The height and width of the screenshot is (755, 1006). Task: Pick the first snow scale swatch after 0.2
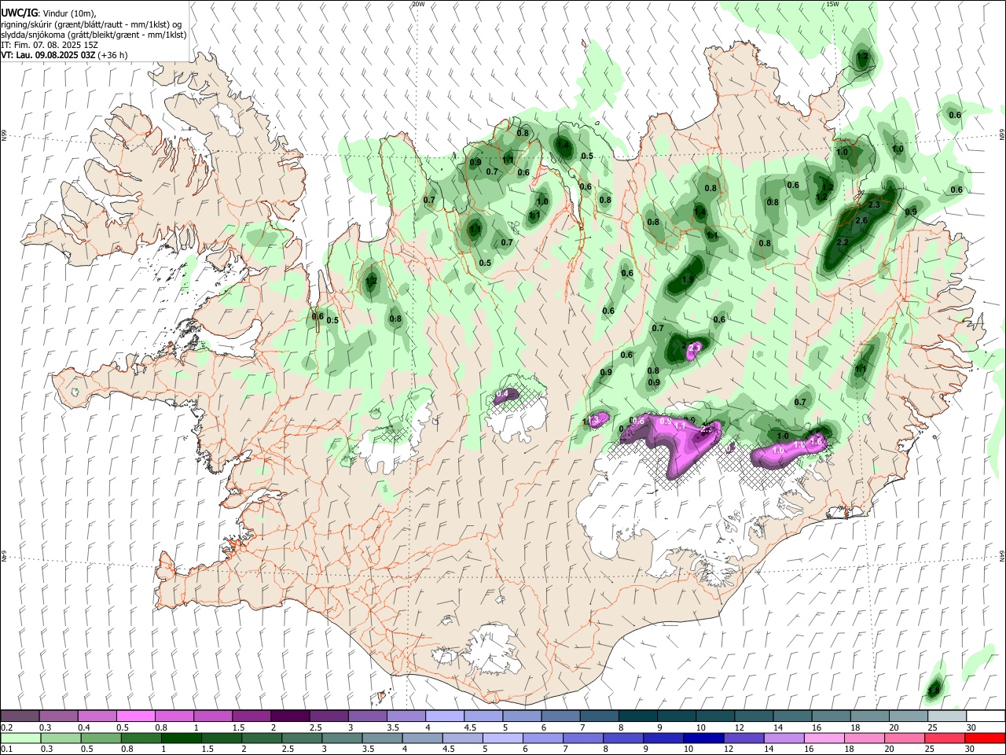pos(20,716)
